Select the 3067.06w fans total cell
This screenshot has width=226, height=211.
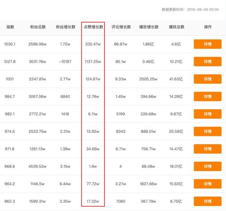point(38,97)
